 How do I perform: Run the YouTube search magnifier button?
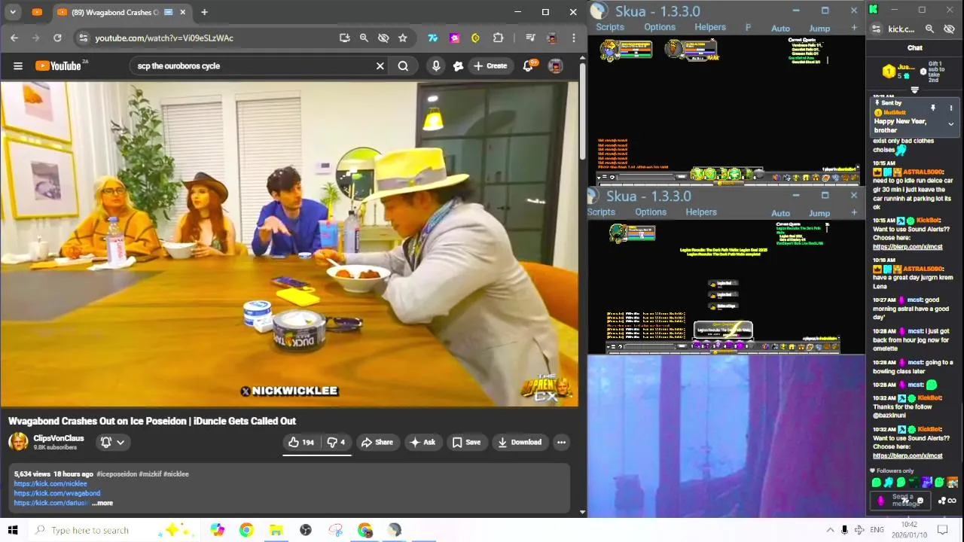403,65
